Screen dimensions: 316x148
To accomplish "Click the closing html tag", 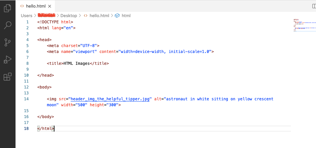I will pyautogui.click(x=46, y=129).
